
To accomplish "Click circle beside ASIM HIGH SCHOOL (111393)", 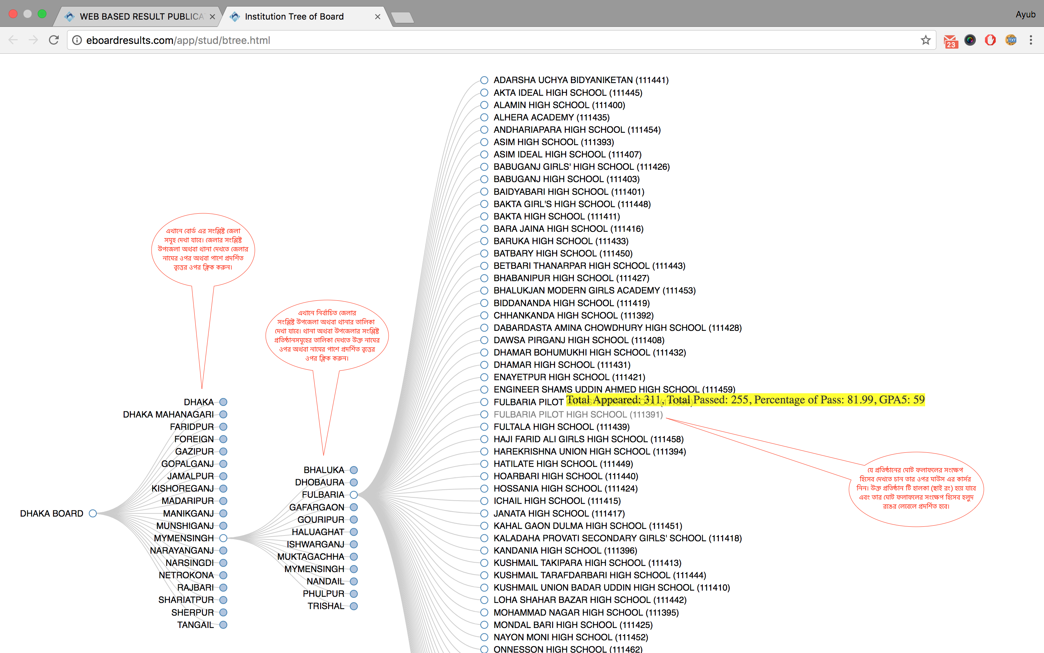I will pyautogui.click(x=484, y=142).
